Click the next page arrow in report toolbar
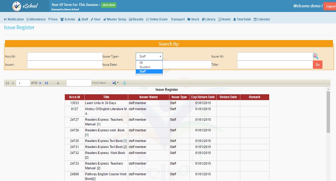This screenshot has width=336, height=181. [x=40, y=83]
